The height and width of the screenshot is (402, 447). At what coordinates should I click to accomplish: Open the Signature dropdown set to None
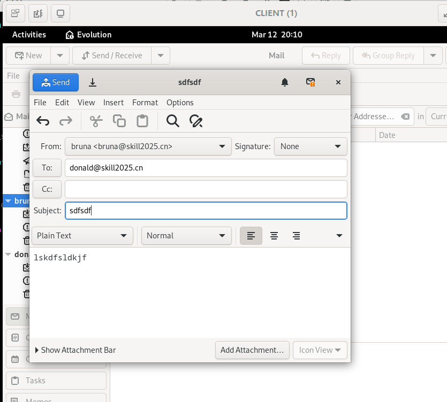[x=310, y=146]
